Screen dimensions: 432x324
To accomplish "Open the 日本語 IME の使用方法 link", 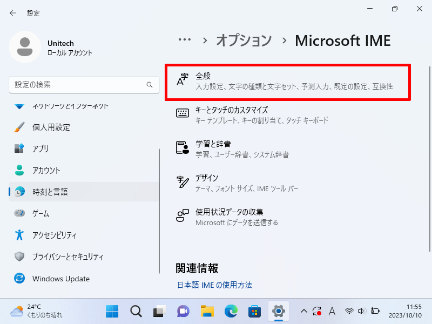I will pos(214,285).
